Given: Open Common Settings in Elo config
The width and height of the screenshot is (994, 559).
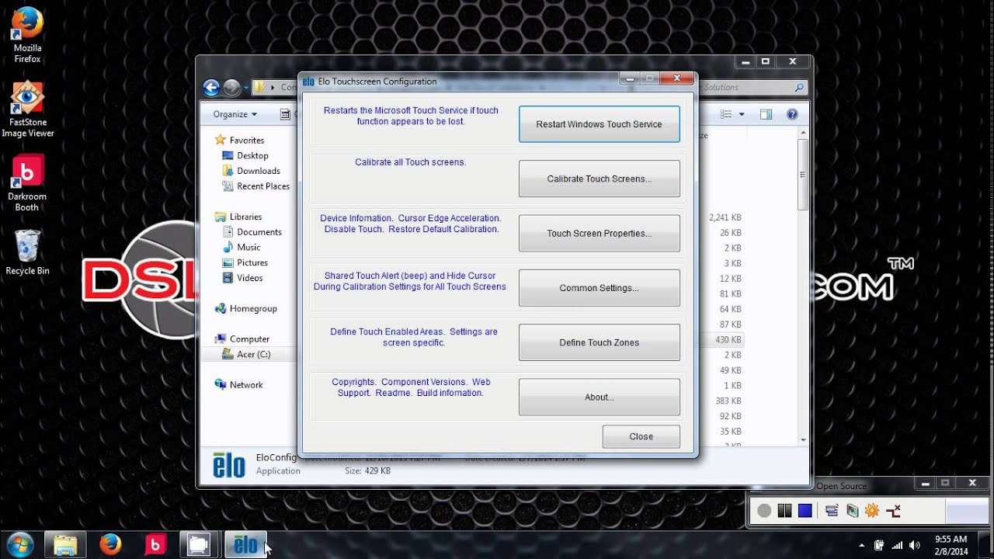Looking at the screenshot, I should point(599,288).
